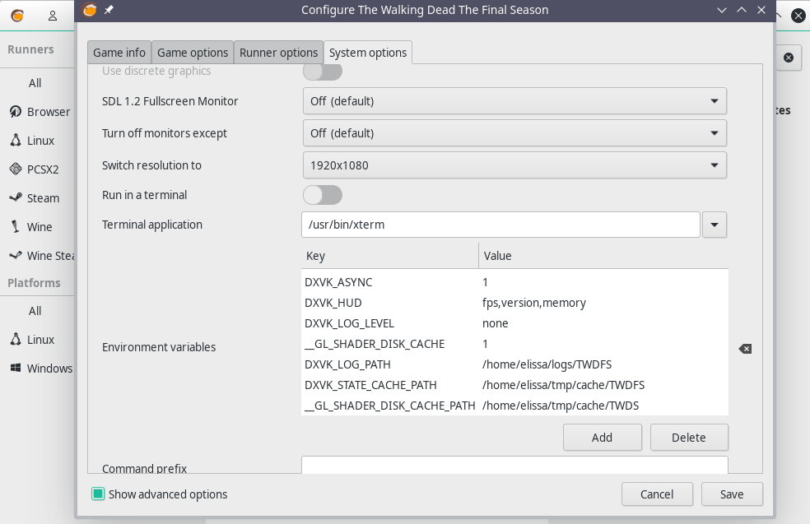Click the Lutris app icon in the dialog title bar
The width and height of the screenshot is (810, 524).
coord(90,10)
